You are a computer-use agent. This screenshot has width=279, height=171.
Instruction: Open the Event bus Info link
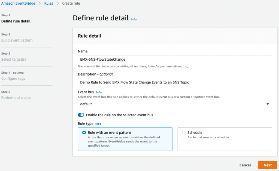99,92
